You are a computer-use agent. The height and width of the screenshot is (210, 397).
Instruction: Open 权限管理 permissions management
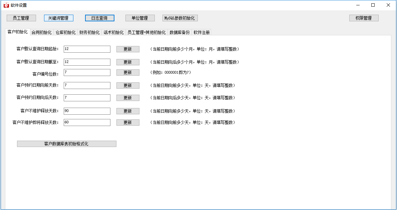point(364,18)
